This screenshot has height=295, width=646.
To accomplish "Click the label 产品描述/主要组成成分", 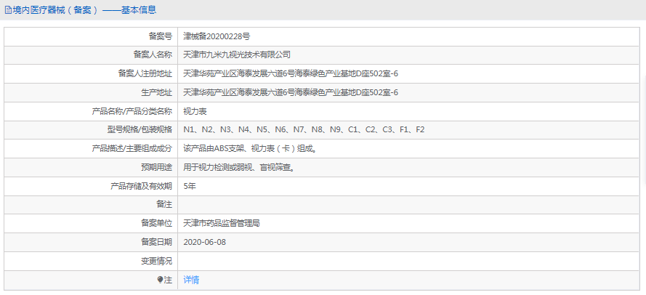I will [132, 149].
